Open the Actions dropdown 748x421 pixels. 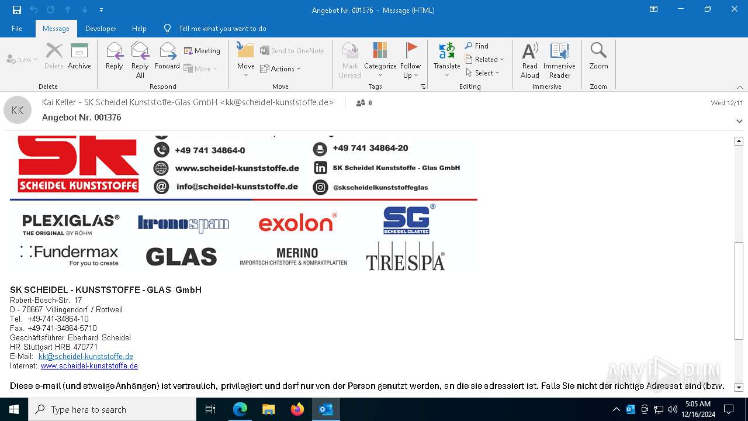coord(280,68)
